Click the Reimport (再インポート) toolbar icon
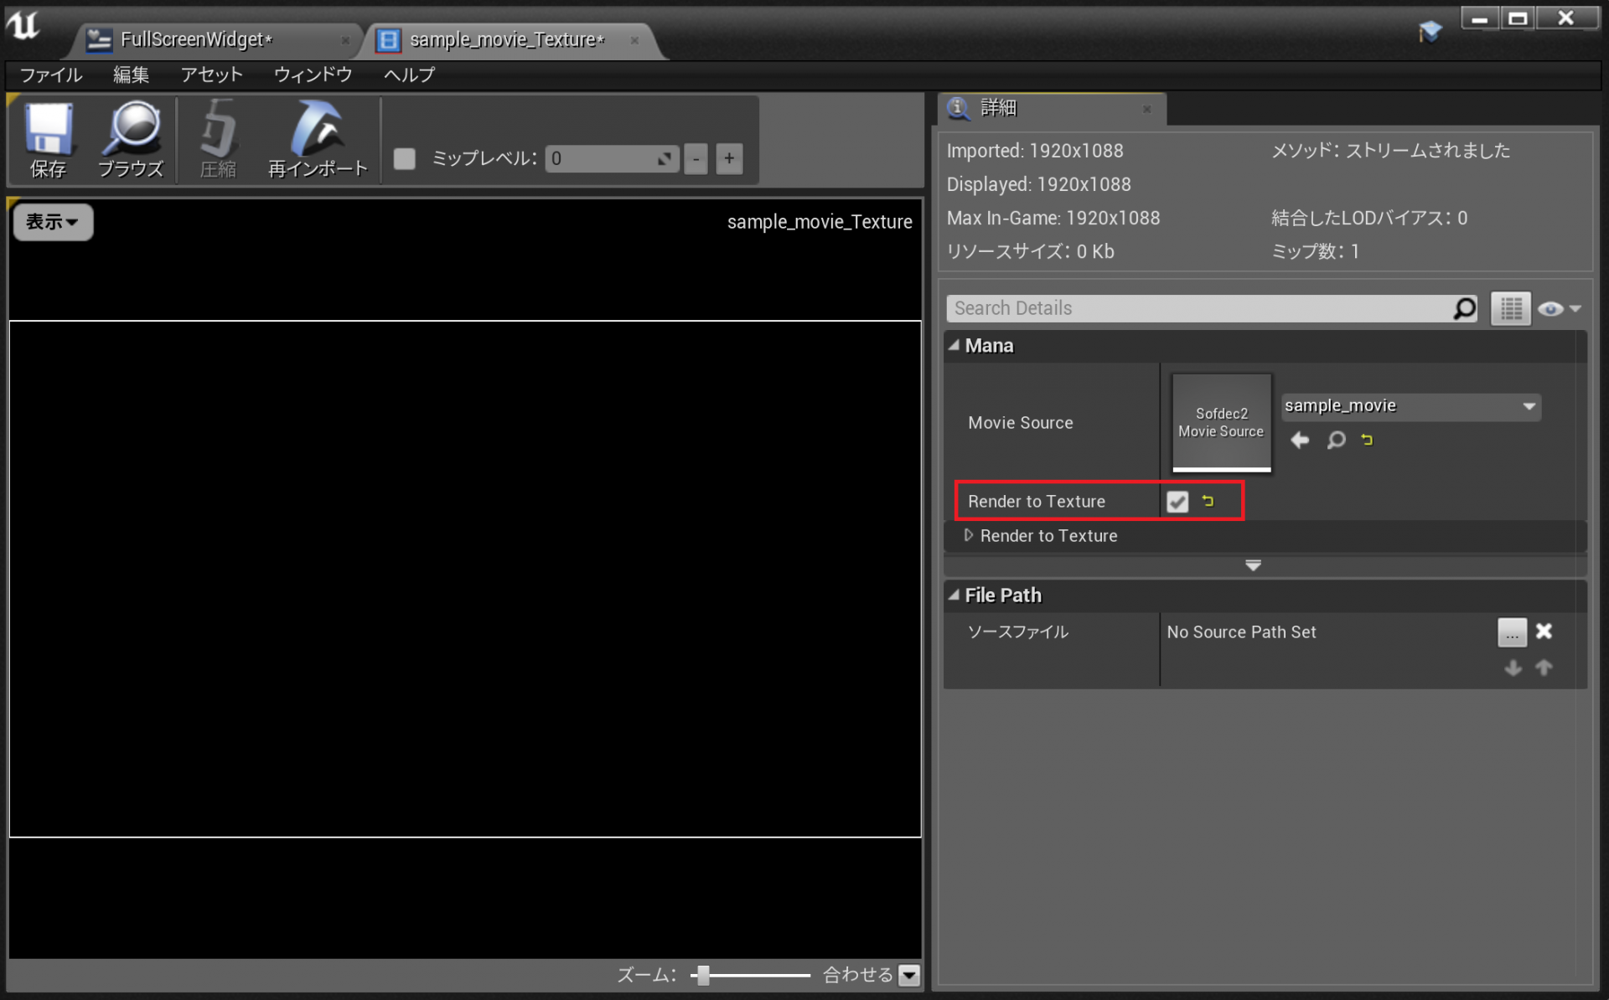The width and height of the screenshot is (1609, 1000). (x=318, y=139)
